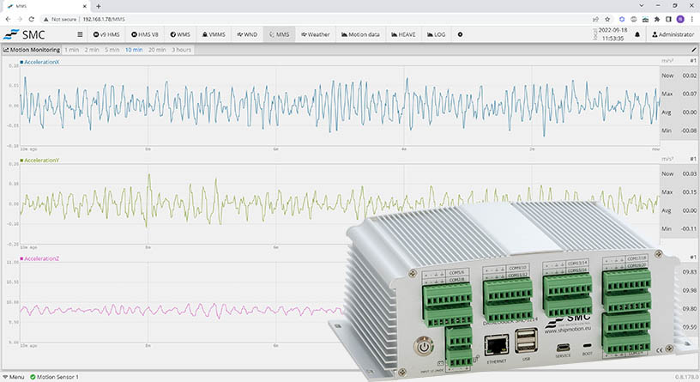Open the Weather page
700x382 pixels.
point(316,34)
